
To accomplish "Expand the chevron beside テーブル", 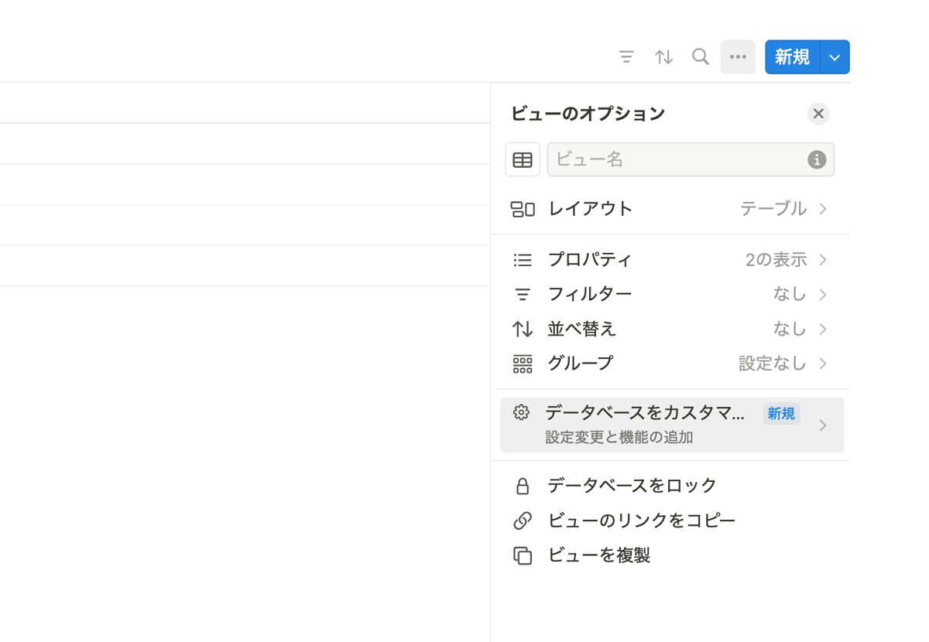I will pos(823,209).
